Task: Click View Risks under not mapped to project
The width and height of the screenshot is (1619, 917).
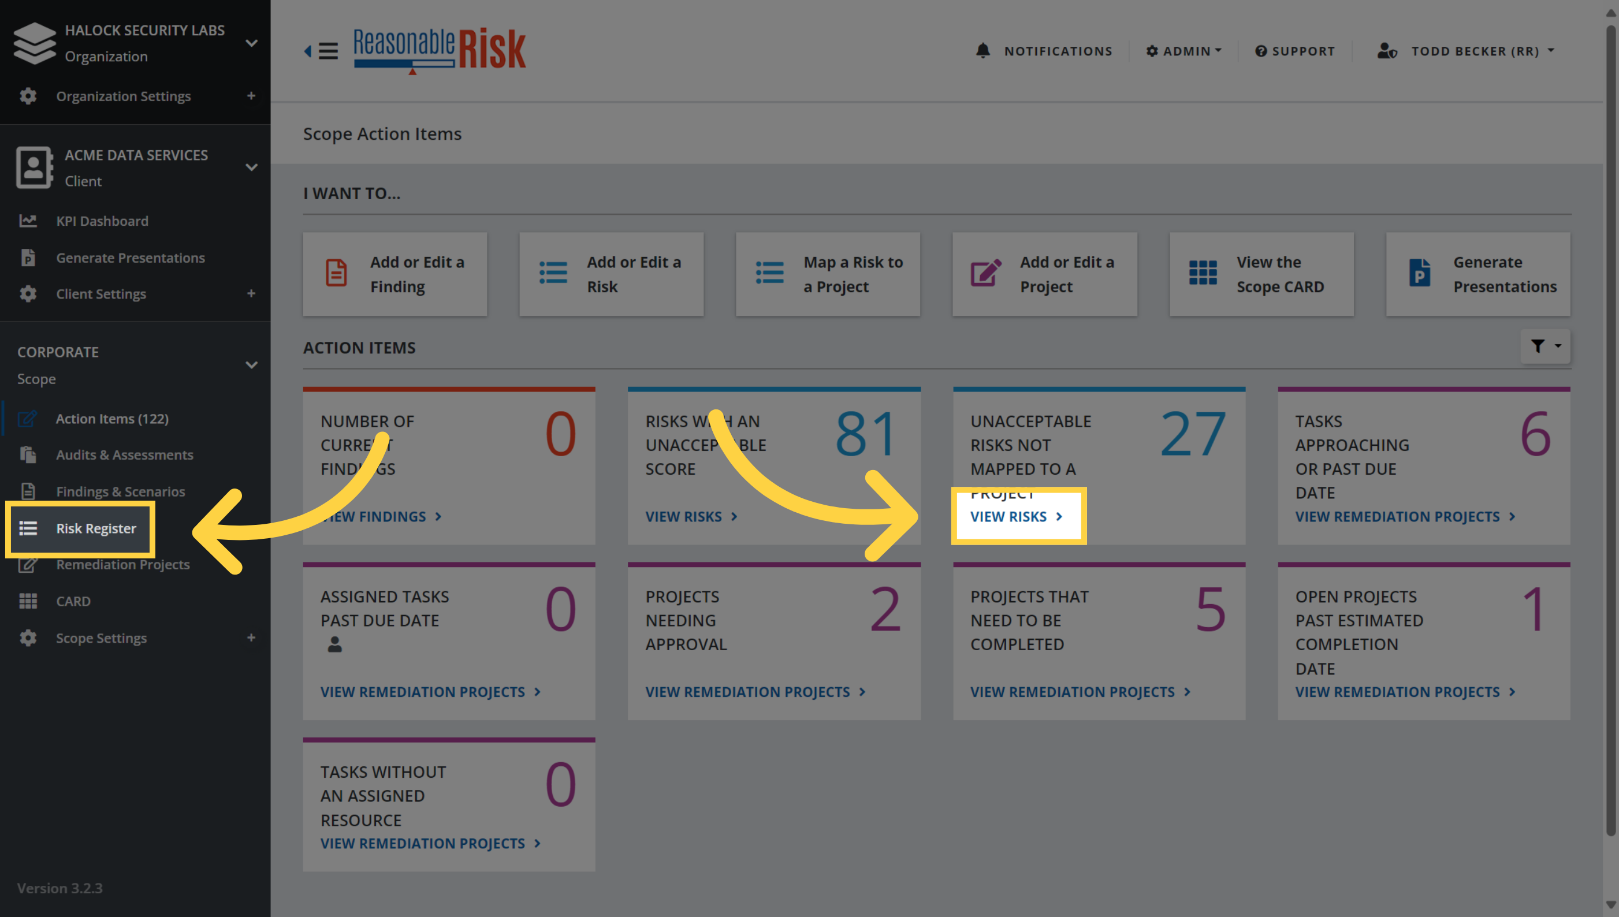Action: pyautogui.click(x=1016, y=516)
